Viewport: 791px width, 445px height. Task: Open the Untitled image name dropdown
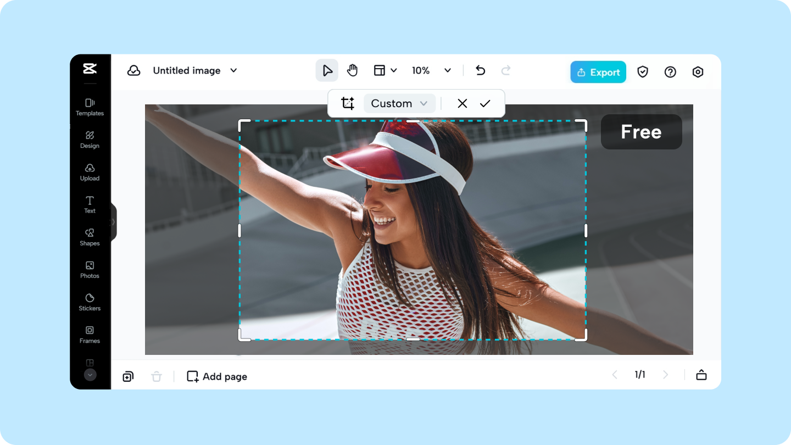[x=233, y=71]
